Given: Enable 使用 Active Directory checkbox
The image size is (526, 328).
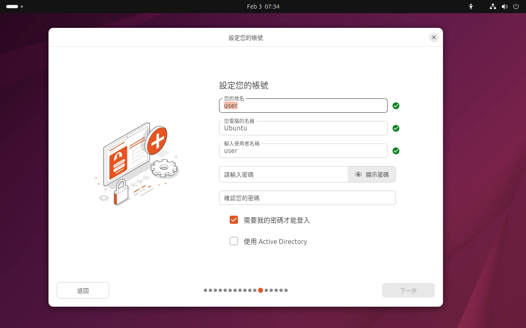Looking at the screenshot, I should coord(234,241).
